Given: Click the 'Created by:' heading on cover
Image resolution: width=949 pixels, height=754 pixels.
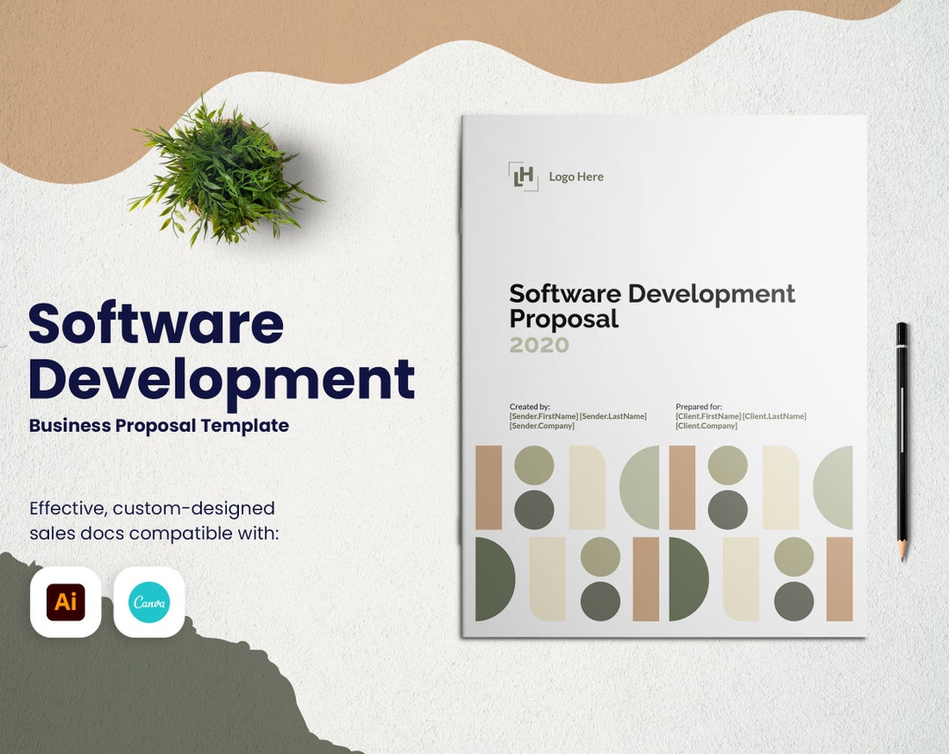Looking at the screenshot, I should click(x=530, y=407).
